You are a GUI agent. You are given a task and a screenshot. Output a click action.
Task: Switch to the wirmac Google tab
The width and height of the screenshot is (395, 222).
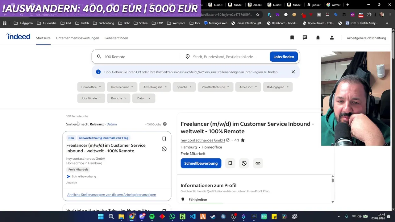334,5
